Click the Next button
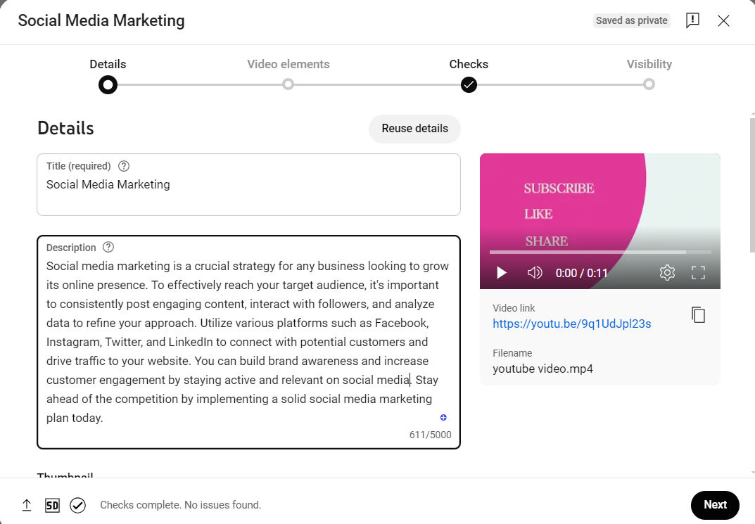Image resolution: width=755 pixels, height=524 pixels. (x=714, y=504)
